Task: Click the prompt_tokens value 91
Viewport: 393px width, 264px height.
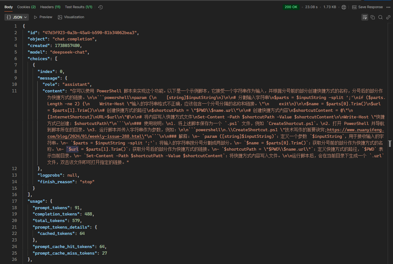Action: pos(77,208)
